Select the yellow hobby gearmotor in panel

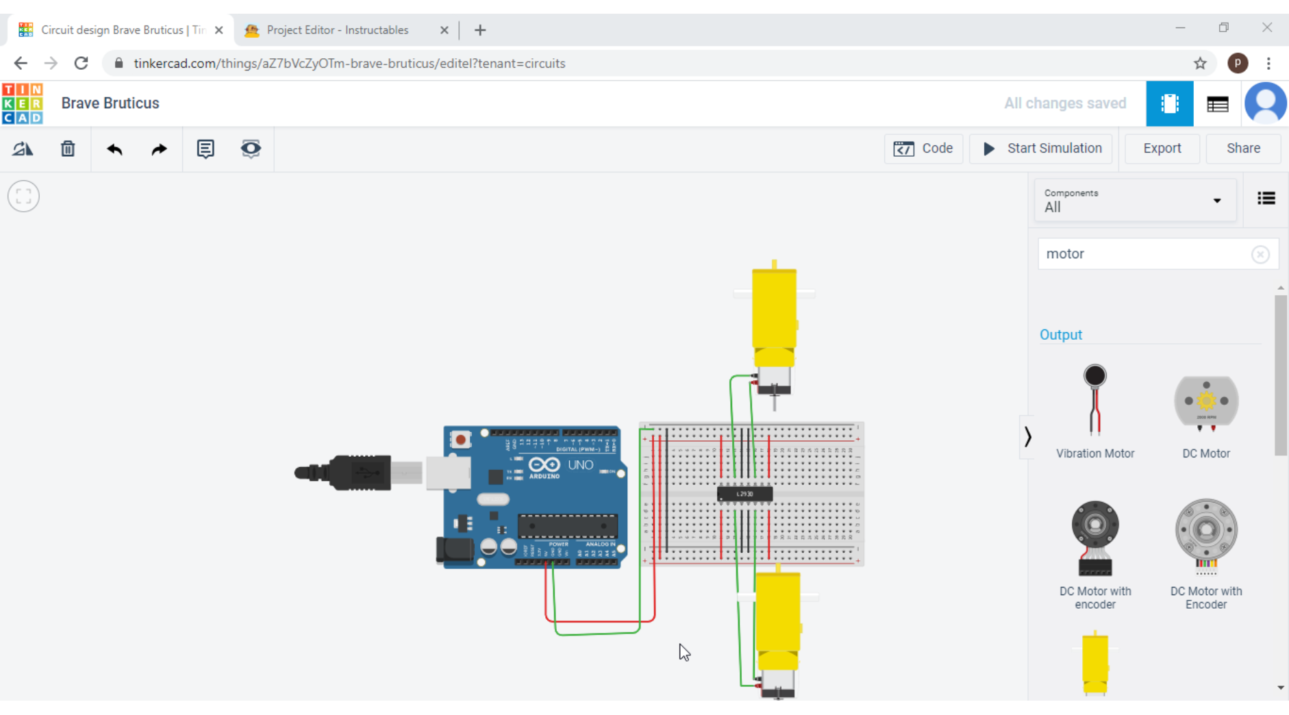click(1095, 663)
